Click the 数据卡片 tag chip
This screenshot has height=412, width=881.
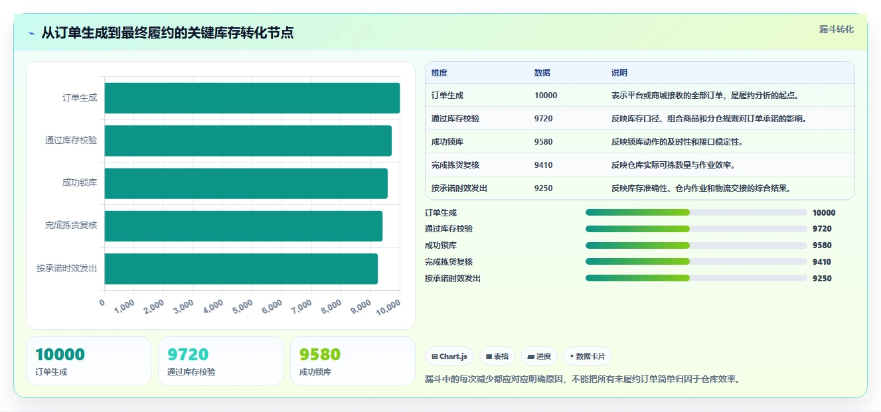coord(588,356)
